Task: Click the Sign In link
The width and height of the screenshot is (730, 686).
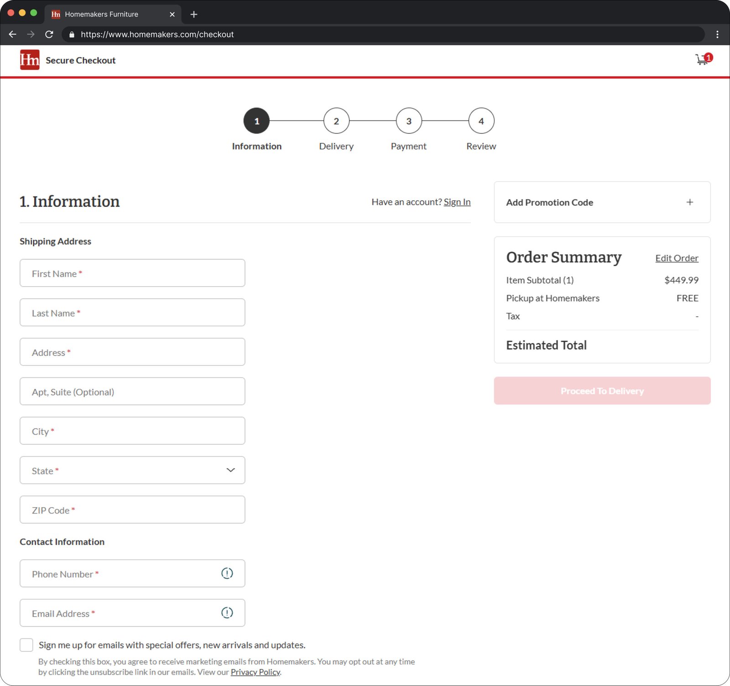Action: pyautogui.click(x=457, y=202)
